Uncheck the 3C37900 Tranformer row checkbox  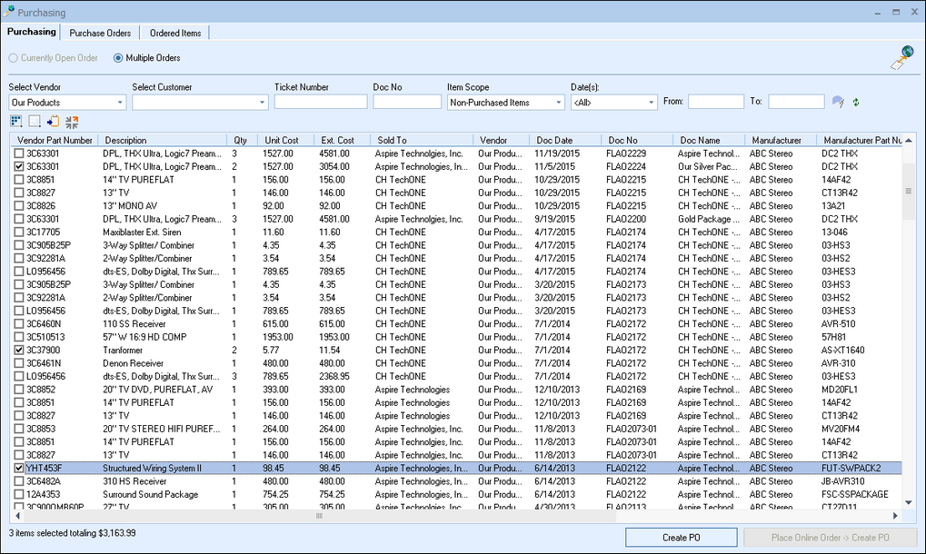(x=19, y=350)
